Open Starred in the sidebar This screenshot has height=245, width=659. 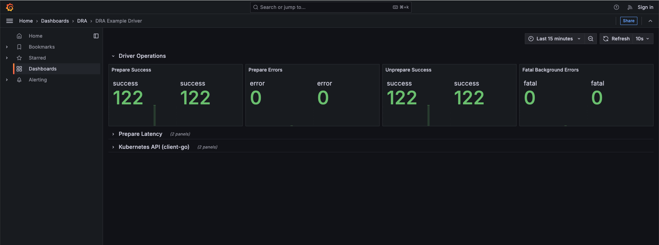pyautogui.click(x=37, y=58)
